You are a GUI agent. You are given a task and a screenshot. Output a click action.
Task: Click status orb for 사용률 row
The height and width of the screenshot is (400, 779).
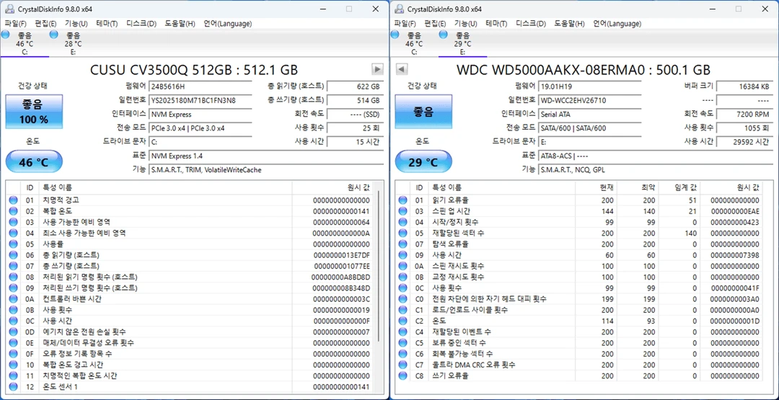13,244
